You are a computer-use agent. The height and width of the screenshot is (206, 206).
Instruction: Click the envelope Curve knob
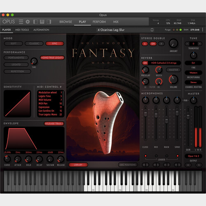pos(7,159)
